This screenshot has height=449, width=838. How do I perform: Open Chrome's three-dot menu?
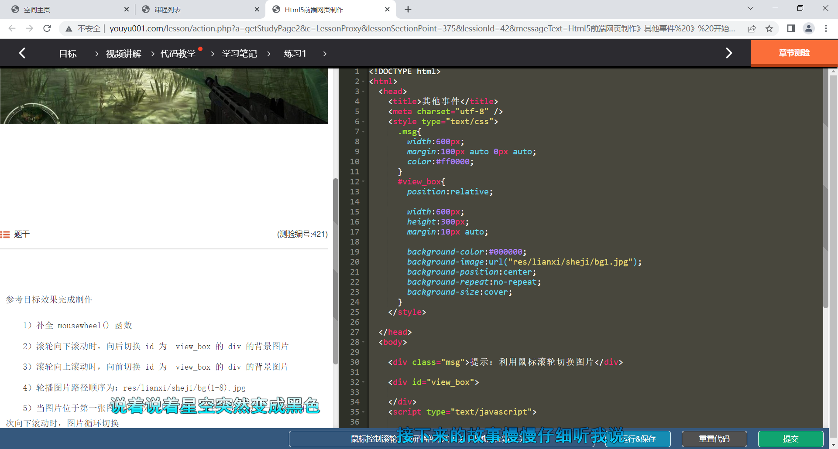coord(826,28)
